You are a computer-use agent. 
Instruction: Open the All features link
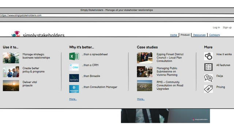click(x=223, y=65)
